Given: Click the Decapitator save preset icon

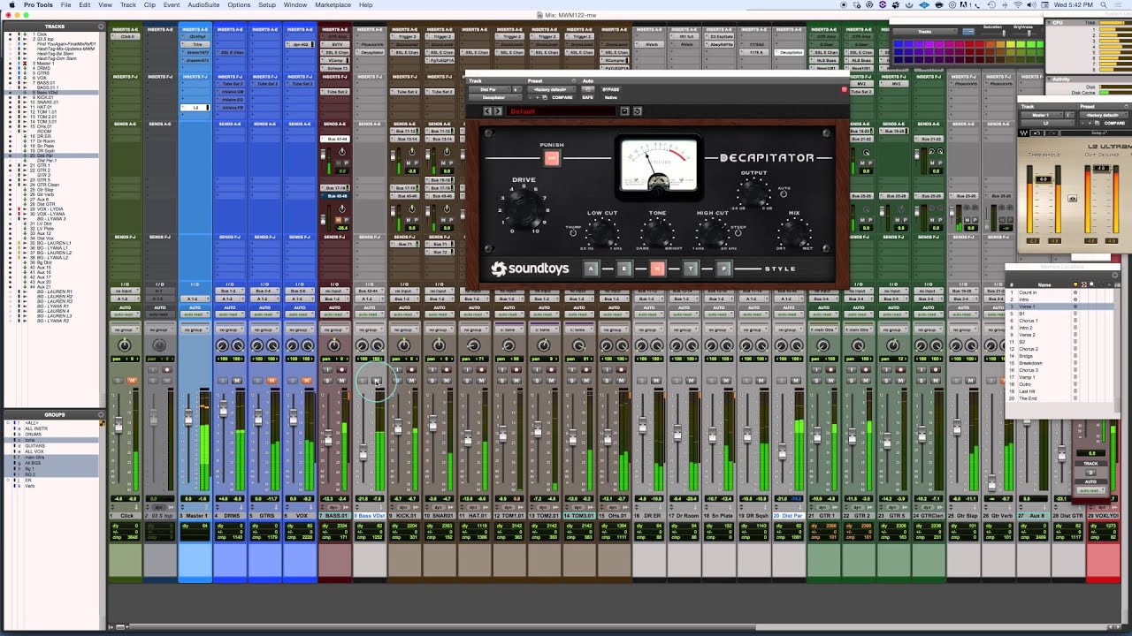Looking at the screenshot, I should (624, 111).
